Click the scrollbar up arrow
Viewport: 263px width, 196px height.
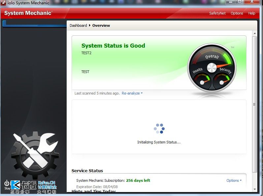tap(255, 33)
